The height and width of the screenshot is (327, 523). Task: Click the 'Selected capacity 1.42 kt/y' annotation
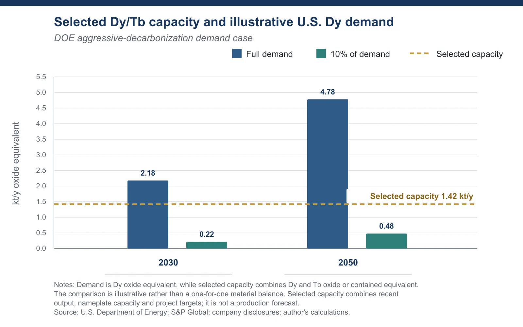coord(422,196)
